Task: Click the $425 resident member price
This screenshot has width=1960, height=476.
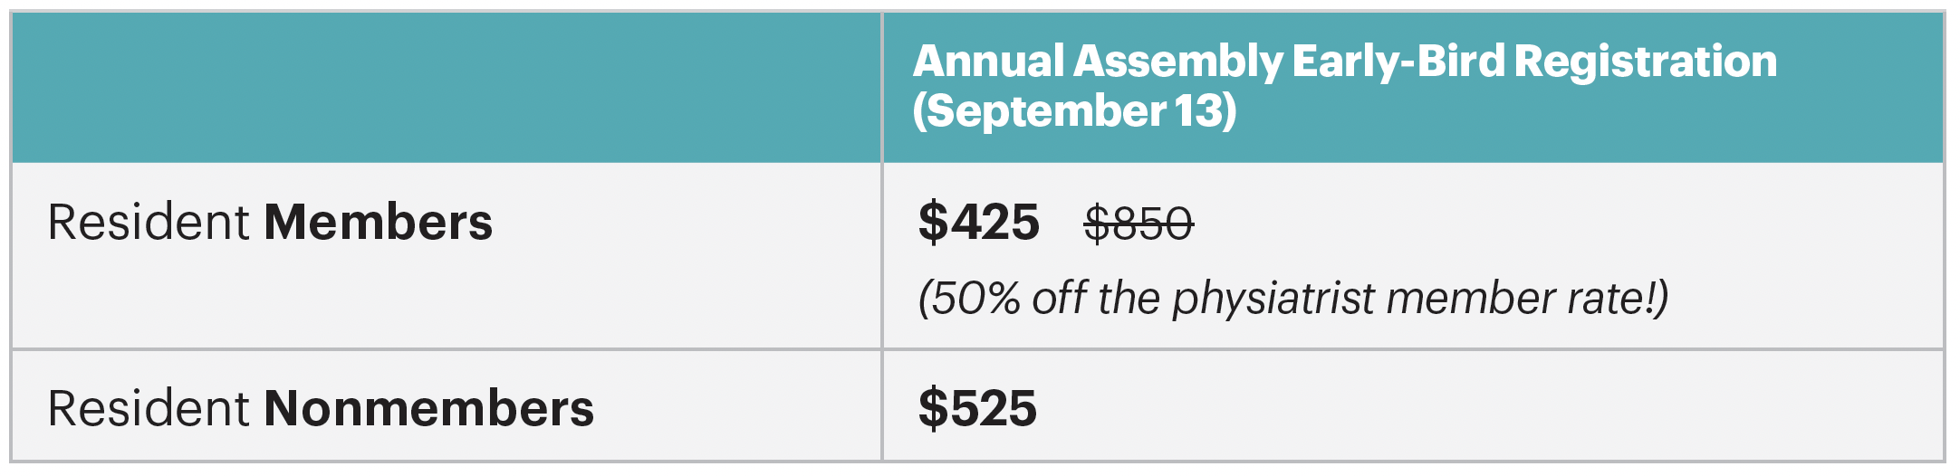Action: coord(978,223)
